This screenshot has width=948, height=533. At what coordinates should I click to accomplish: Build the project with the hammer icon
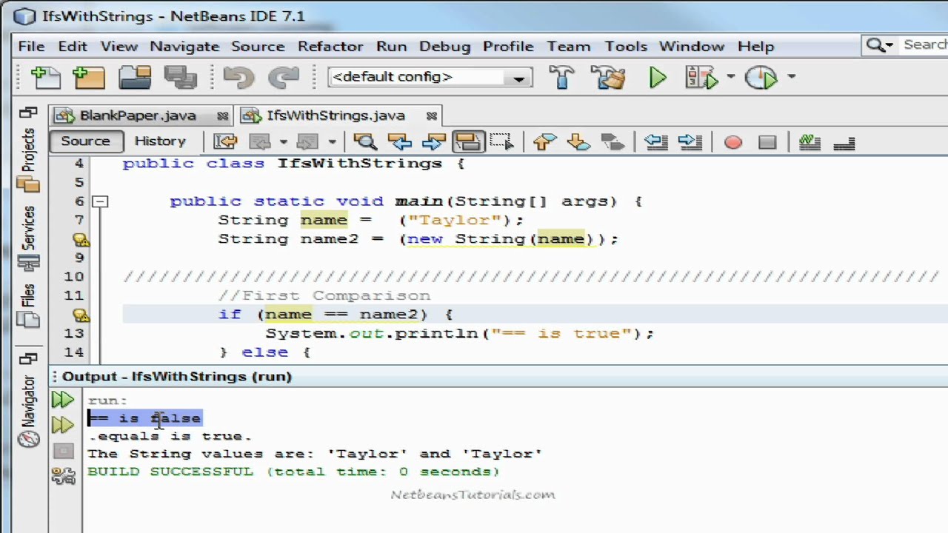(562, 77)
